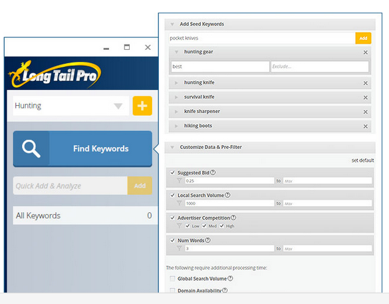Viewport: 389px width, 304px height.
Task: Open help icon beside Local Search Volume
Action: [227, 195]
